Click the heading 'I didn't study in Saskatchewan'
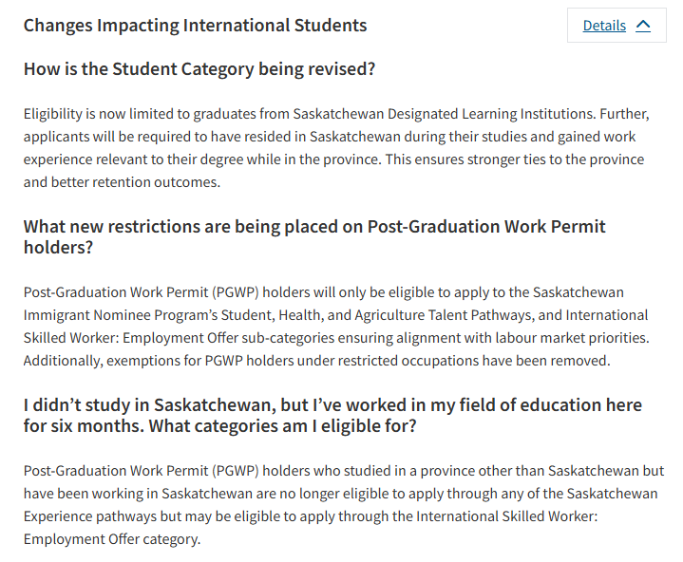 [332, 415]
